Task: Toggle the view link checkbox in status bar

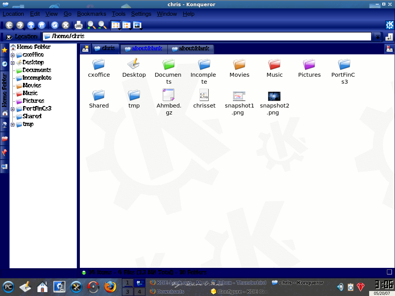Action: (x=389, y=272)
